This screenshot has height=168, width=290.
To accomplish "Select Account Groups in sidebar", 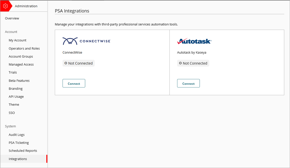I will 21,56.
